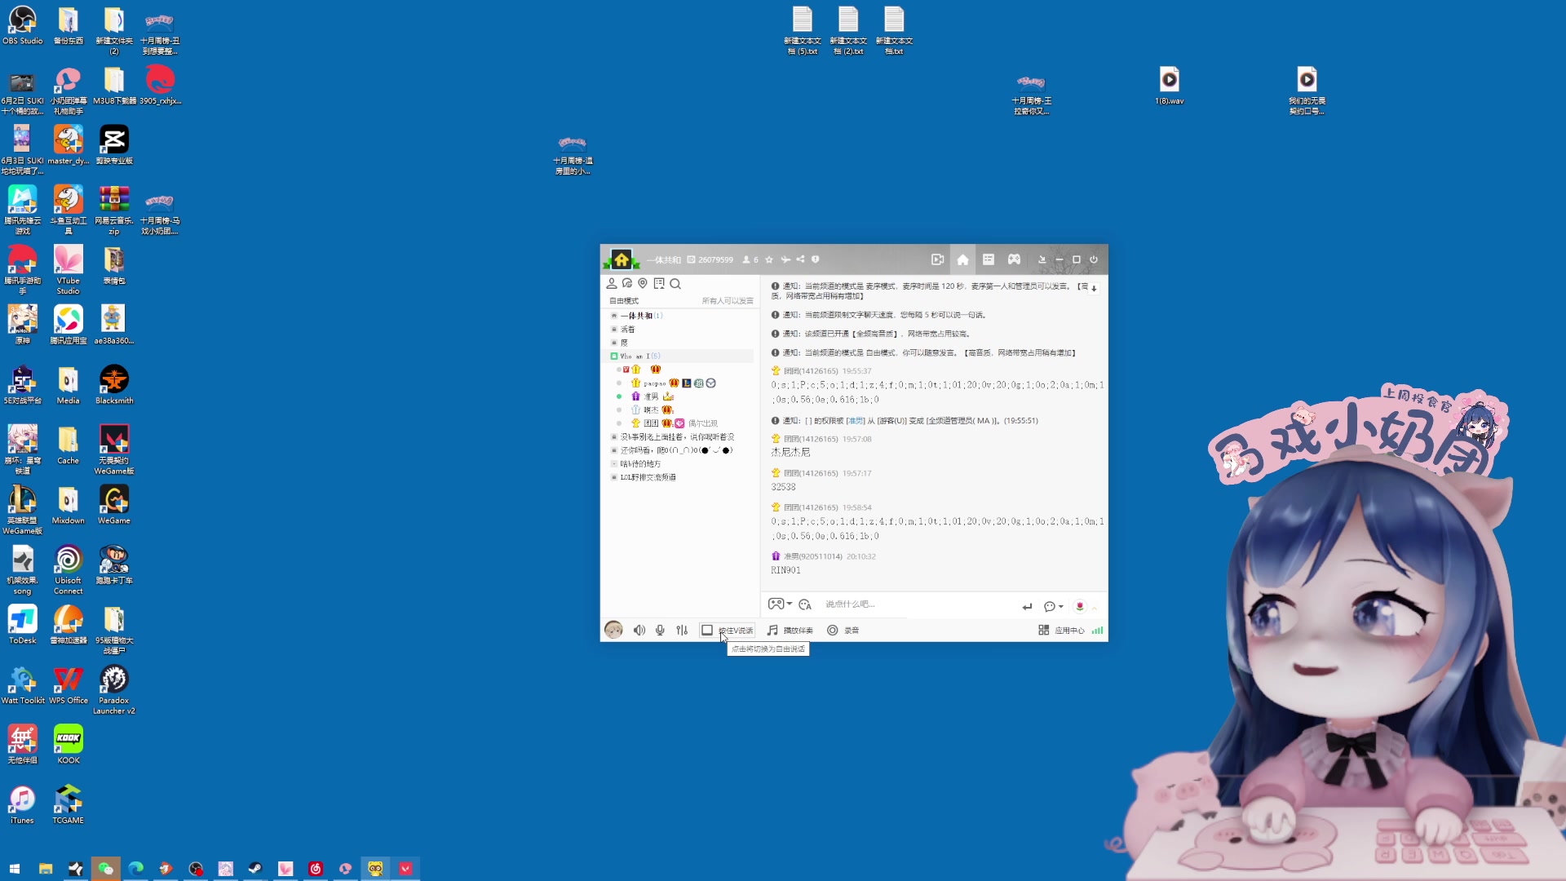1566x881 pixels.
Task: Select LOL野排交流频道 channel
Action: coord(648,477)
